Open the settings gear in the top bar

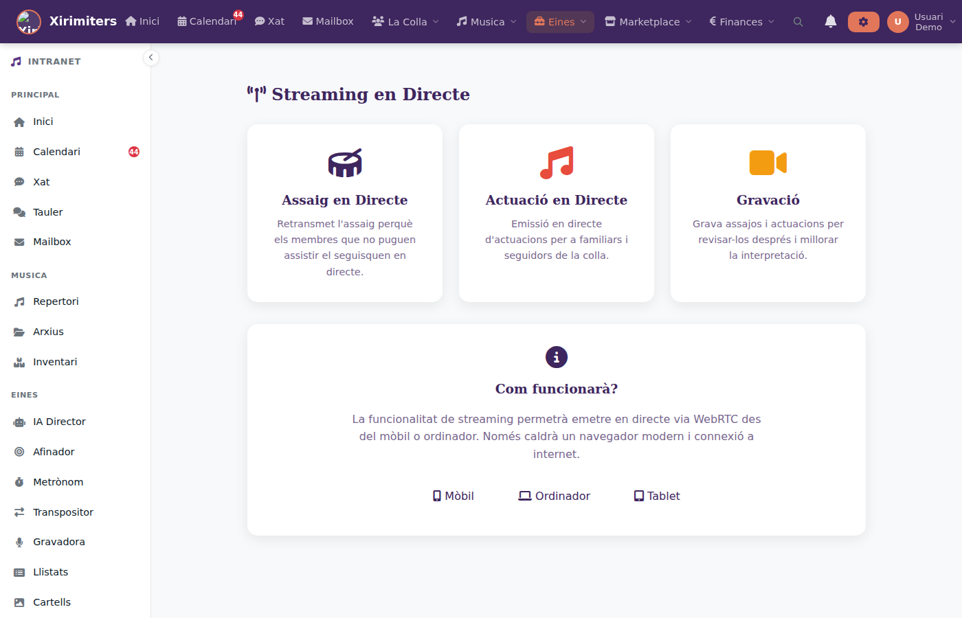[863, 21]
